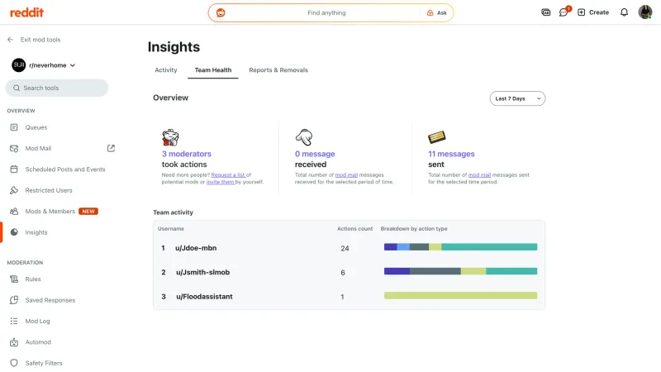Click the NEW badge next to Mods & Members
The image size is (661, 372).
point(88,212)
